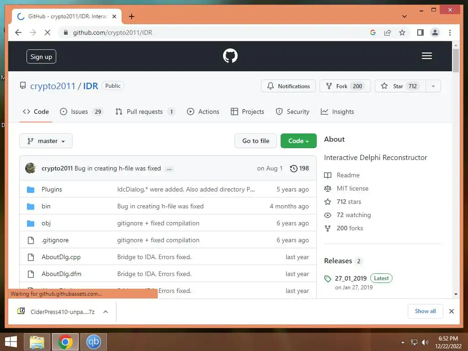Expand the commit message ellipsis
Screen dimensions: 468x351
coord(169,169)
